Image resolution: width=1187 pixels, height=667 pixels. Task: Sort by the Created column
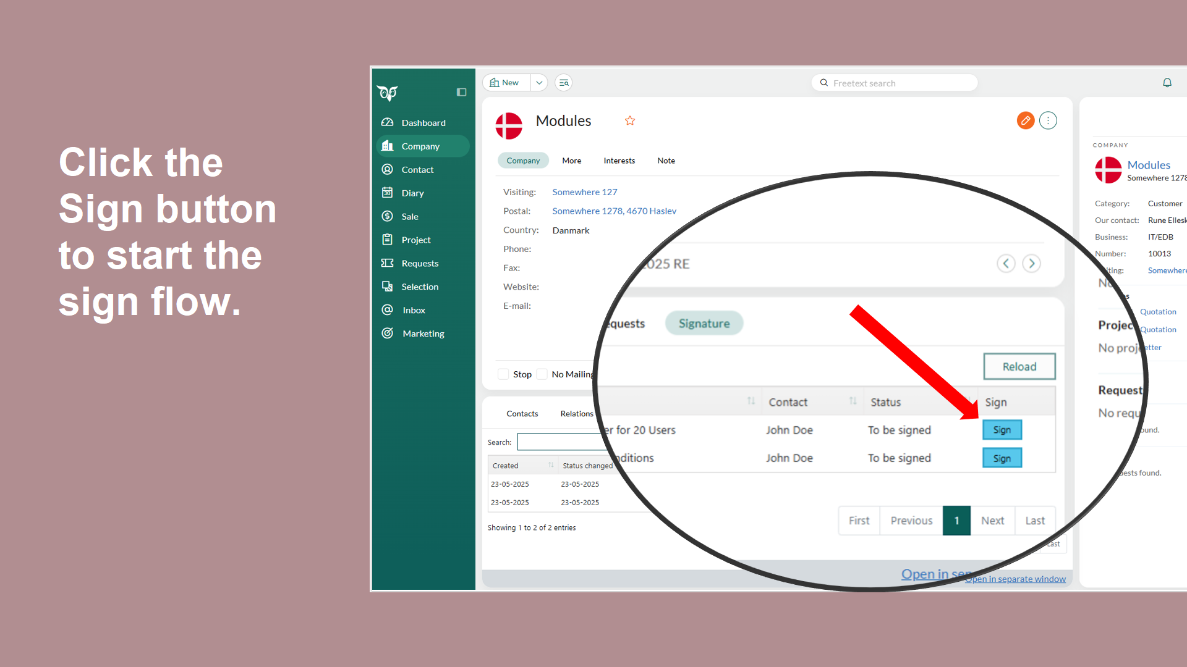pos(522,466)
